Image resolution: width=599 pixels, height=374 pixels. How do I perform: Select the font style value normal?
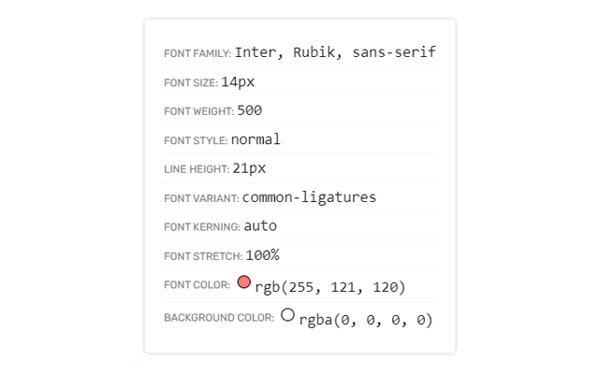pyautogui.click(x=256, y=139)
